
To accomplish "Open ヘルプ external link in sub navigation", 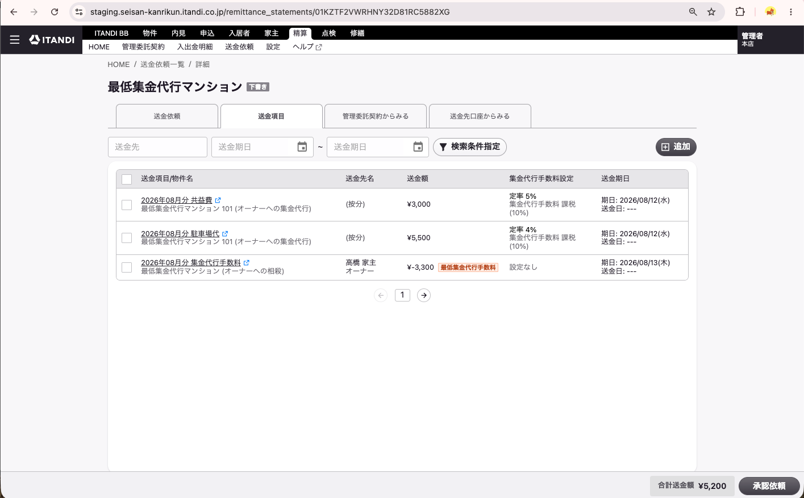I will point(307,47).
